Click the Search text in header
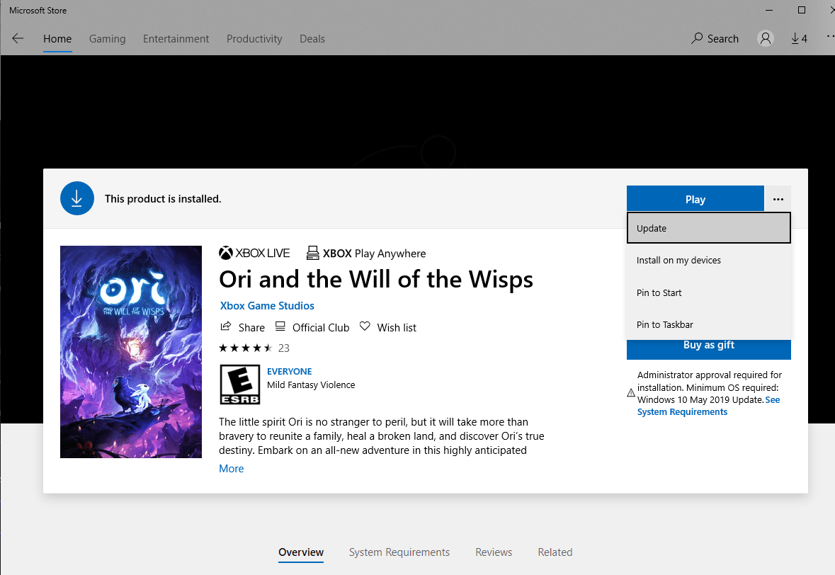This screenshot has width=835, height=575. [722, 39]
